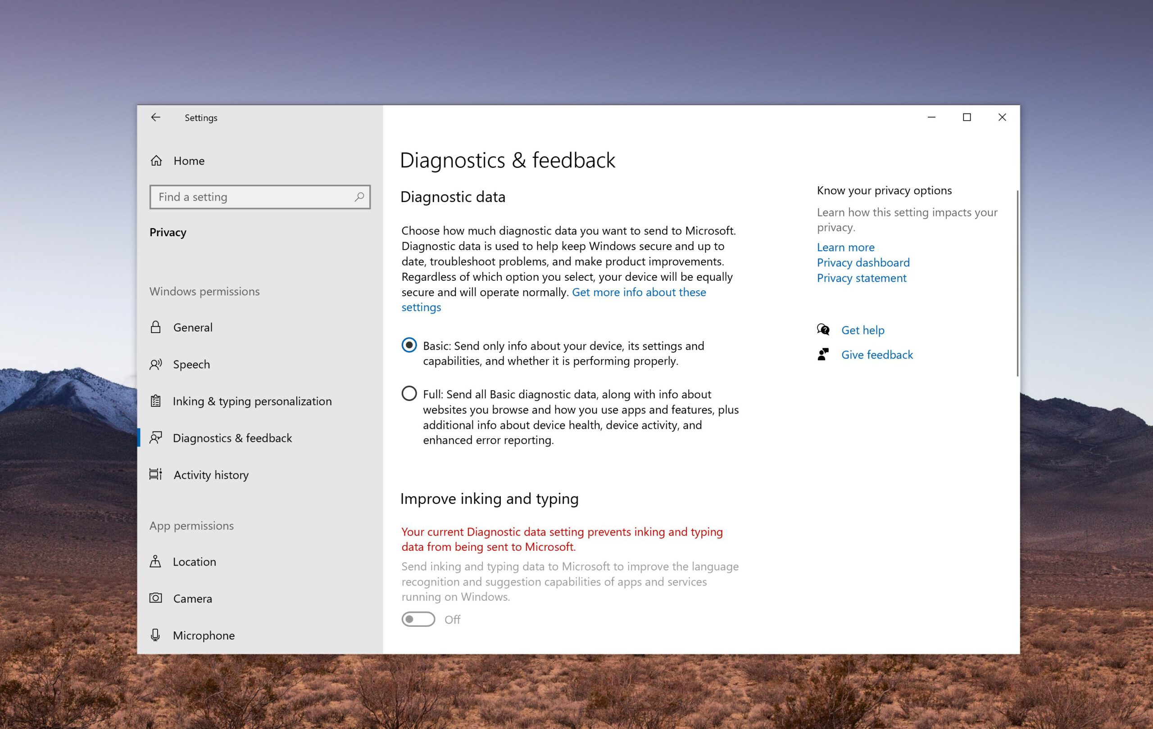
Task: Open 'Get more info about these settings' link
Action: 639,292
